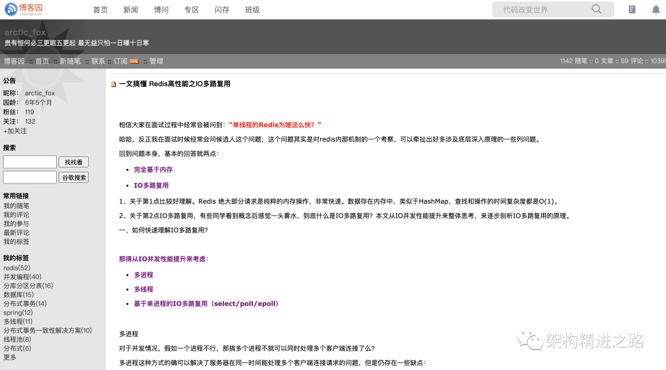The width and height of the screenshot is (666, 370).
Task: Click the 园龄 6年5个月 link
Action: [38, 103]
